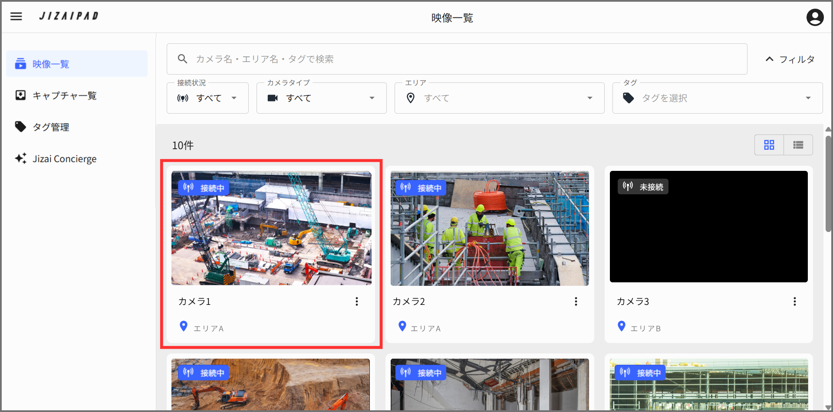Click the 映像一覧 page title
Image resolution: width=833 pixels, height=412 pixels.
click(x=452, y=18)
